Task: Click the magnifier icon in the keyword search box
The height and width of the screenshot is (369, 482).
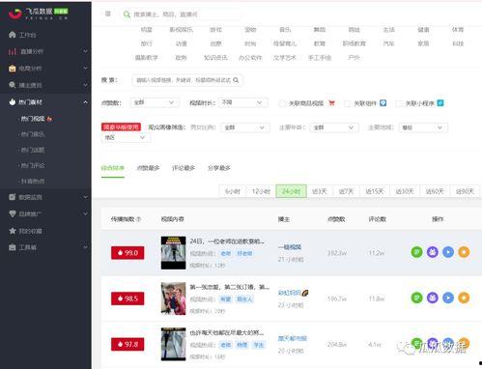Action: 236,80
